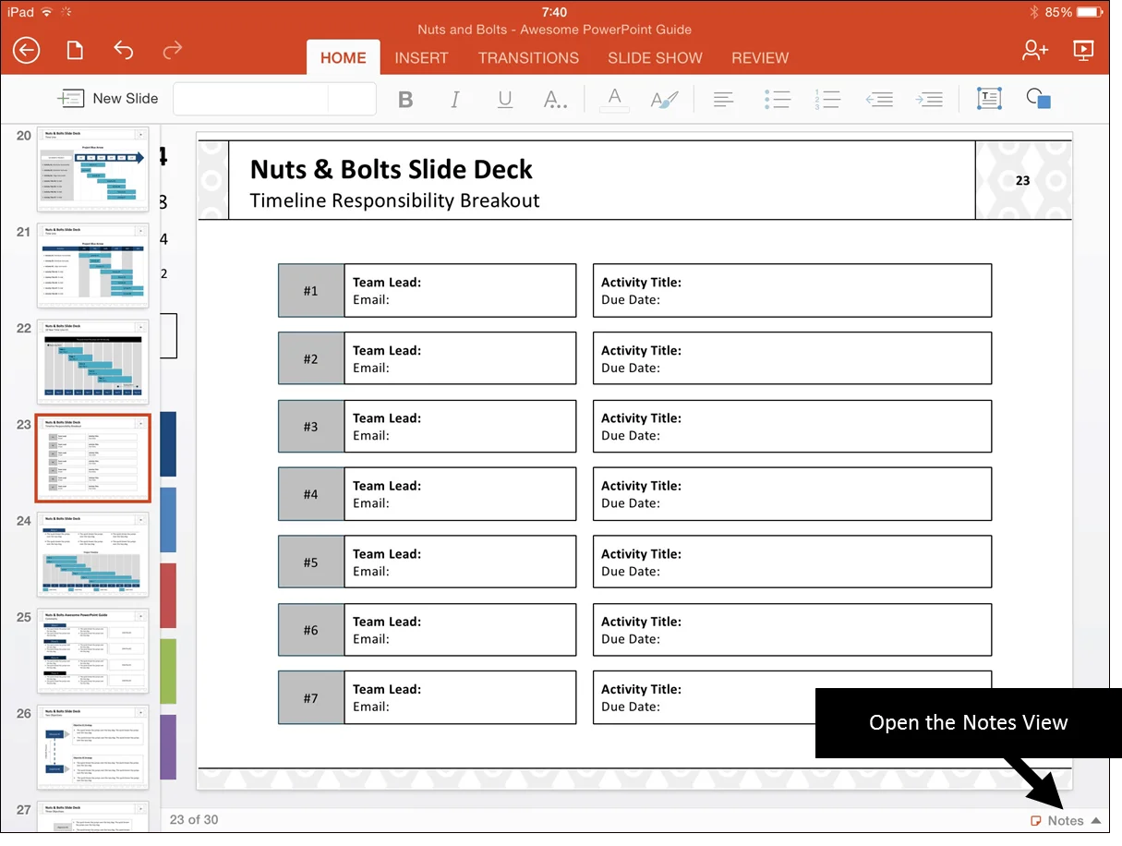
Task: Click Team Lead box in row #5
Action: [x=460, y=562]
